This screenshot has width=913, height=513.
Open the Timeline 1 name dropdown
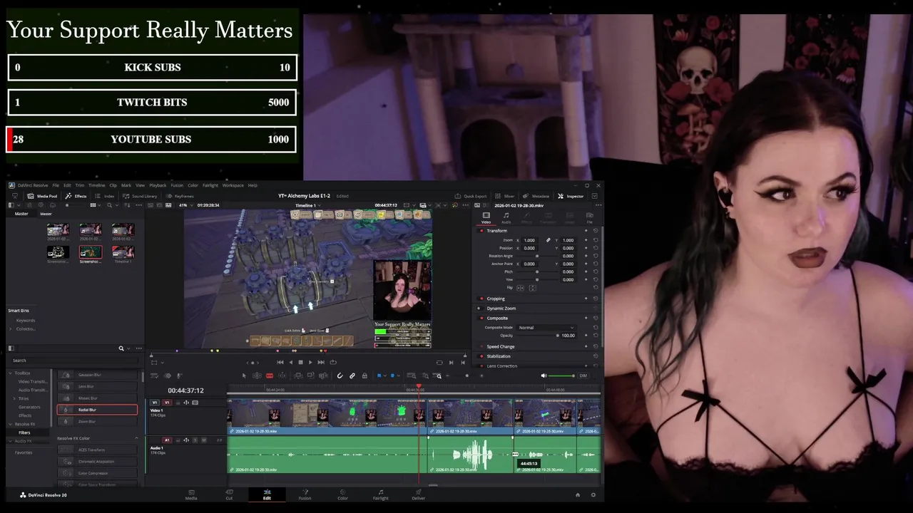pos(308,205)
